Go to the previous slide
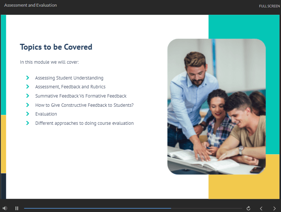The width and height of the screenshot is (281, 212). point(261,208)
